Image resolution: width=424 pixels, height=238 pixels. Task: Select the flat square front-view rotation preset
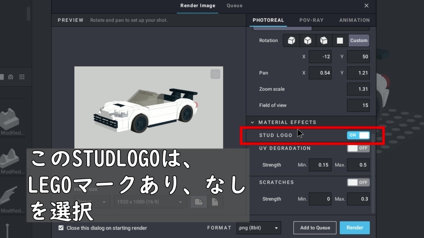pos(340,41)
